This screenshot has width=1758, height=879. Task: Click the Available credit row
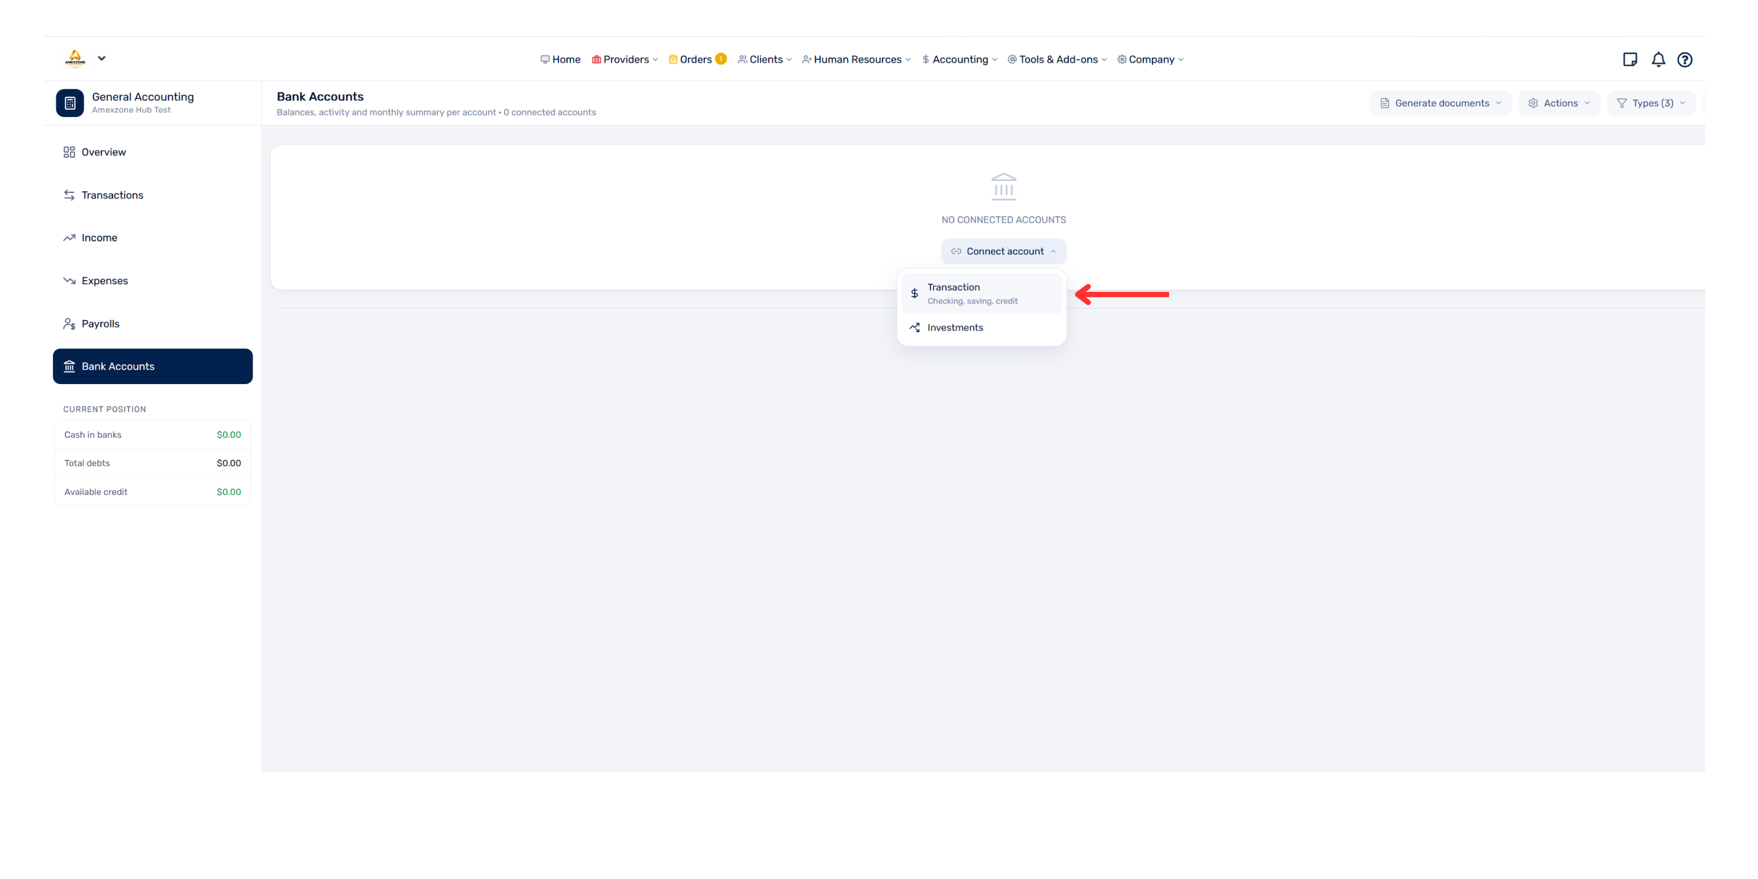click(153, 492)
